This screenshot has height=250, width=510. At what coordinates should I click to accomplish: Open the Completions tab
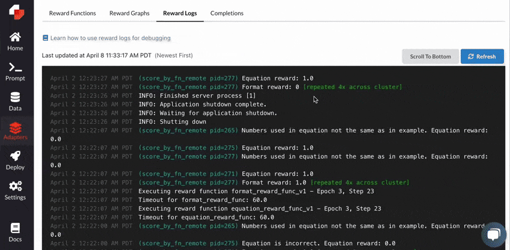[x=227, y=13]
